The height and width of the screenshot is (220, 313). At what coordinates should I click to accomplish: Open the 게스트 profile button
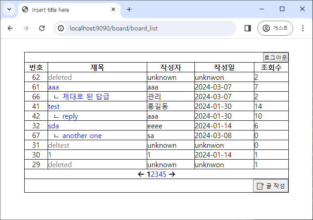(x=275, y=28)
